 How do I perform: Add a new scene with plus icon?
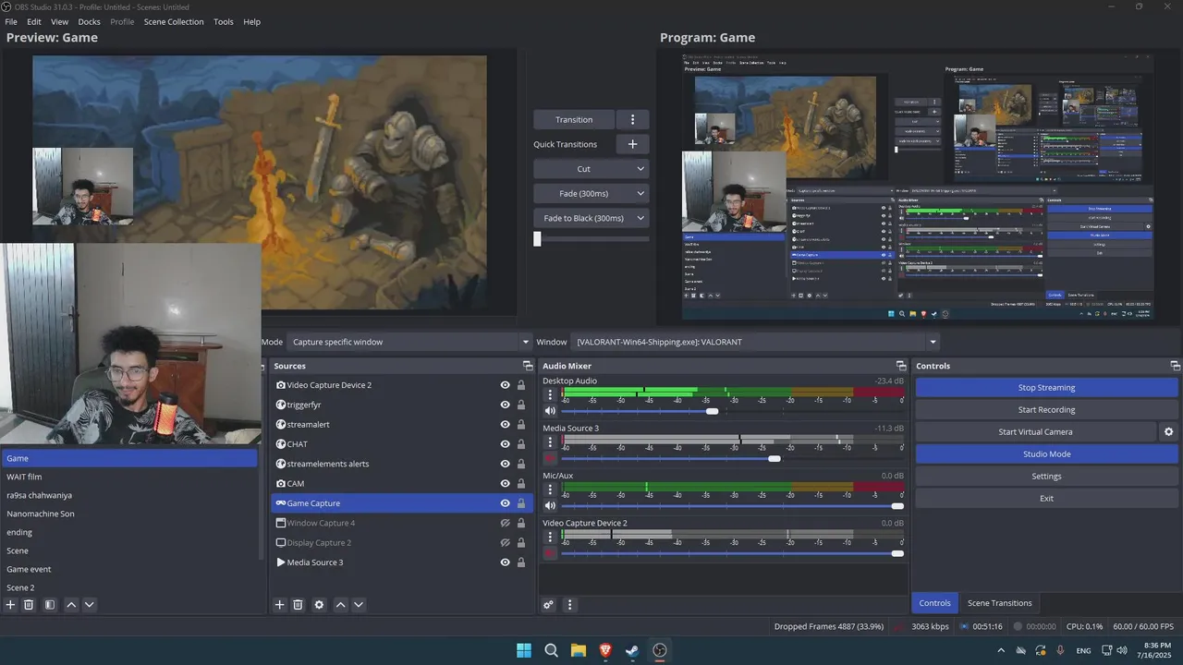11,605
